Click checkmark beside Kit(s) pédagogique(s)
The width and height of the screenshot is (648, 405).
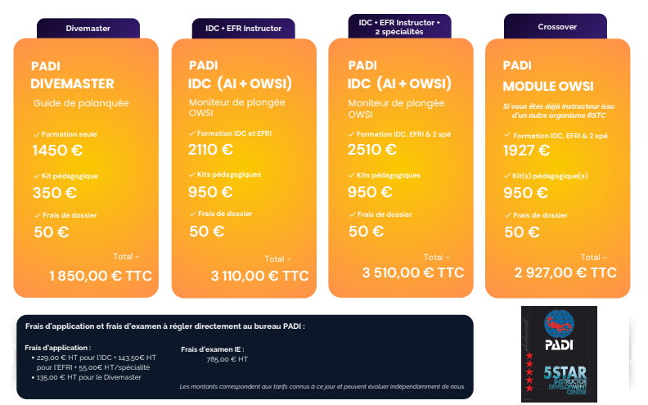tap(507, 176)
